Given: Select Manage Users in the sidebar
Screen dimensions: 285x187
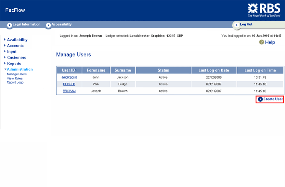Looking at the screenshot, I should pyautogui.click(x=17, y=74).
